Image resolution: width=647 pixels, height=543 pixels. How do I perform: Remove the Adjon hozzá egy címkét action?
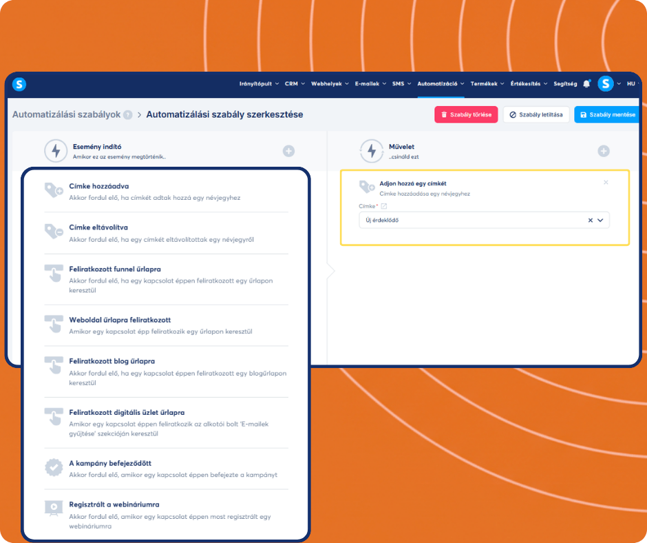point(606,182)
